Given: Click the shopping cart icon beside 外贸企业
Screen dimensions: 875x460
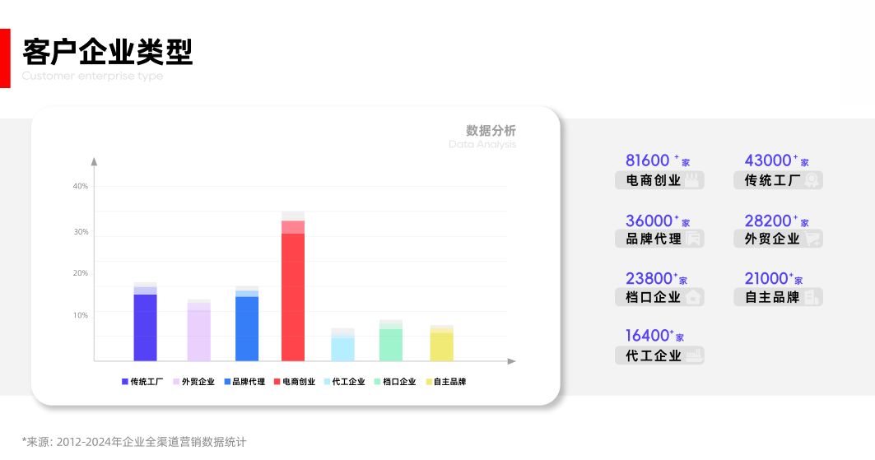Looking at the screenshot, I should pos(812,239).
